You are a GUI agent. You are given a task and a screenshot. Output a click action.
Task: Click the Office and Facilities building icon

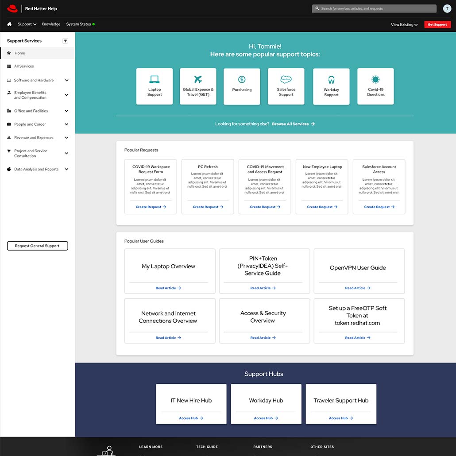[9, 111]
